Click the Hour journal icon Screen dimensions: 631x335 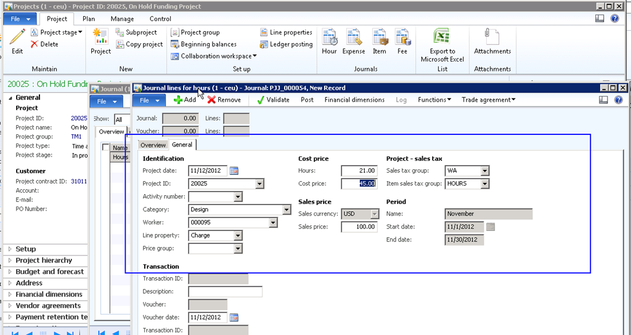[330, 38]
